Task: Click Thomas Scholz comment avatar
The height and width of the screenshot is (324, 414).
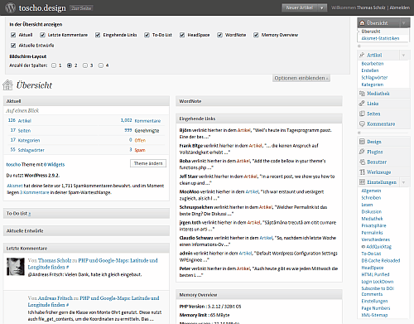Action: (16, 267)
